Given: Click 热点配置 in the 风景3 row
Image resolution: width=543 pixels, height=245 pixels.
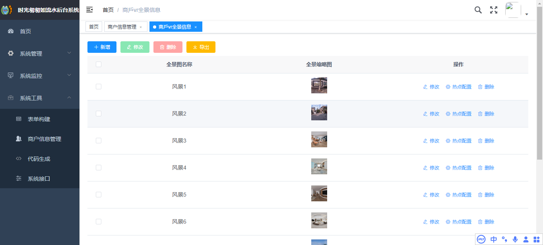Looking at the screenshot, I should tap(459, 141).
